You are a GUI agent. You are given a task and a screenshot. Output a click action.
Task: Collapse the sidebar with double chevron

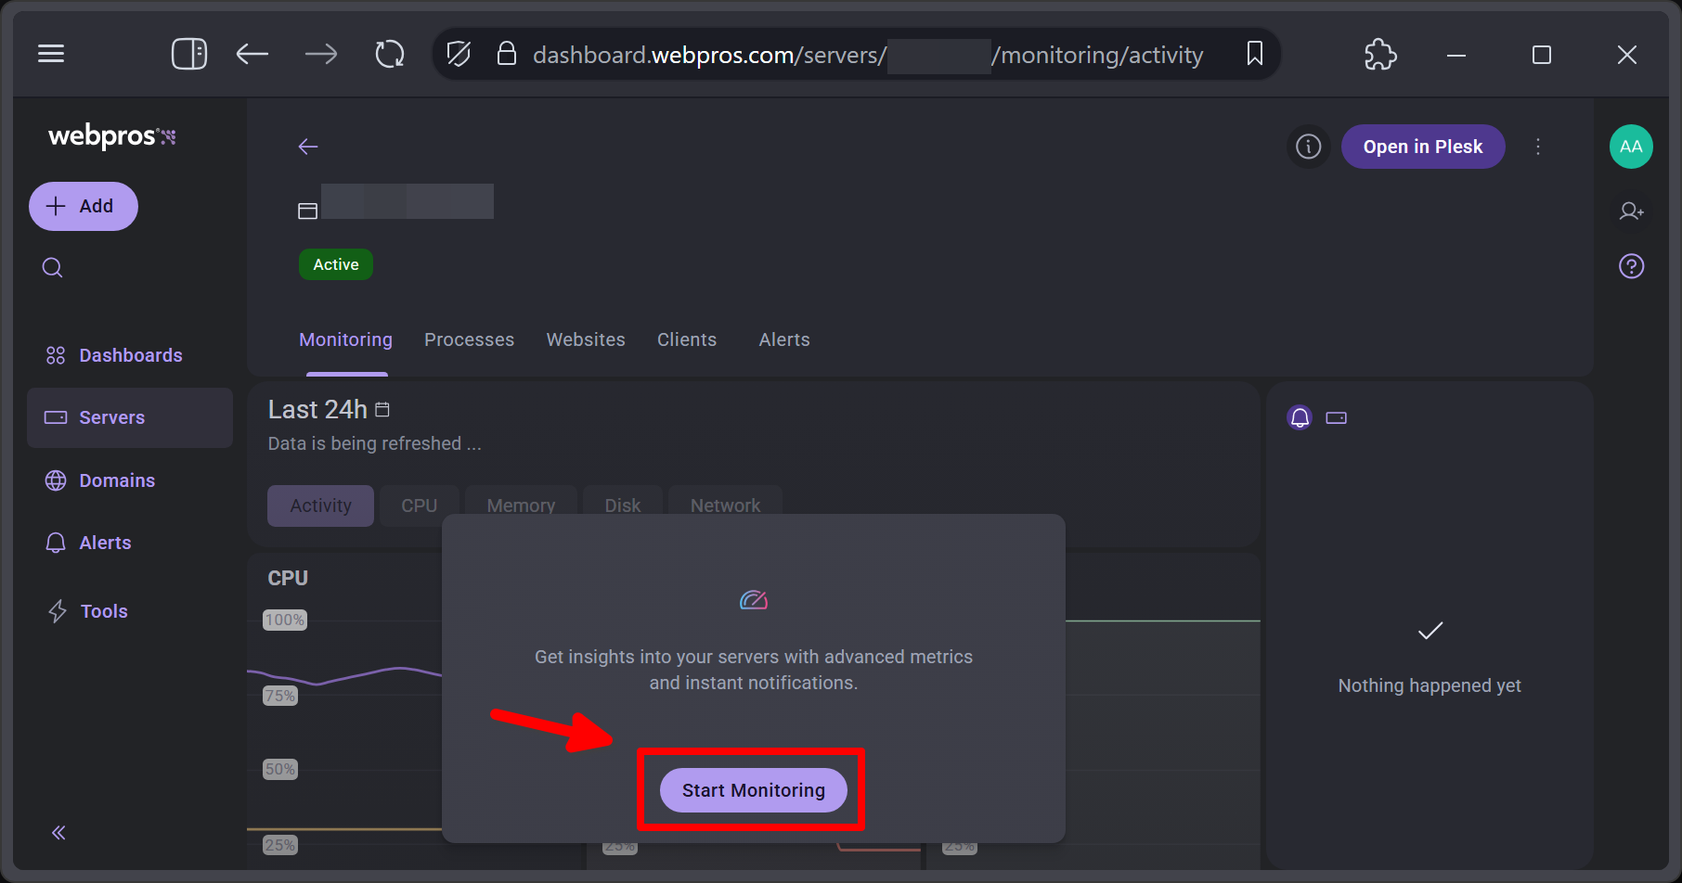click(x=58, y=833)
